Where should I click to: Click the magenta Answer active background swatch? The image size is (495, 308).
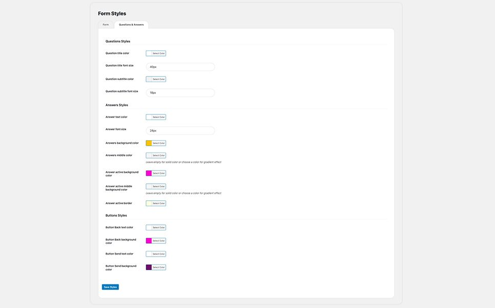coord(149,174)
